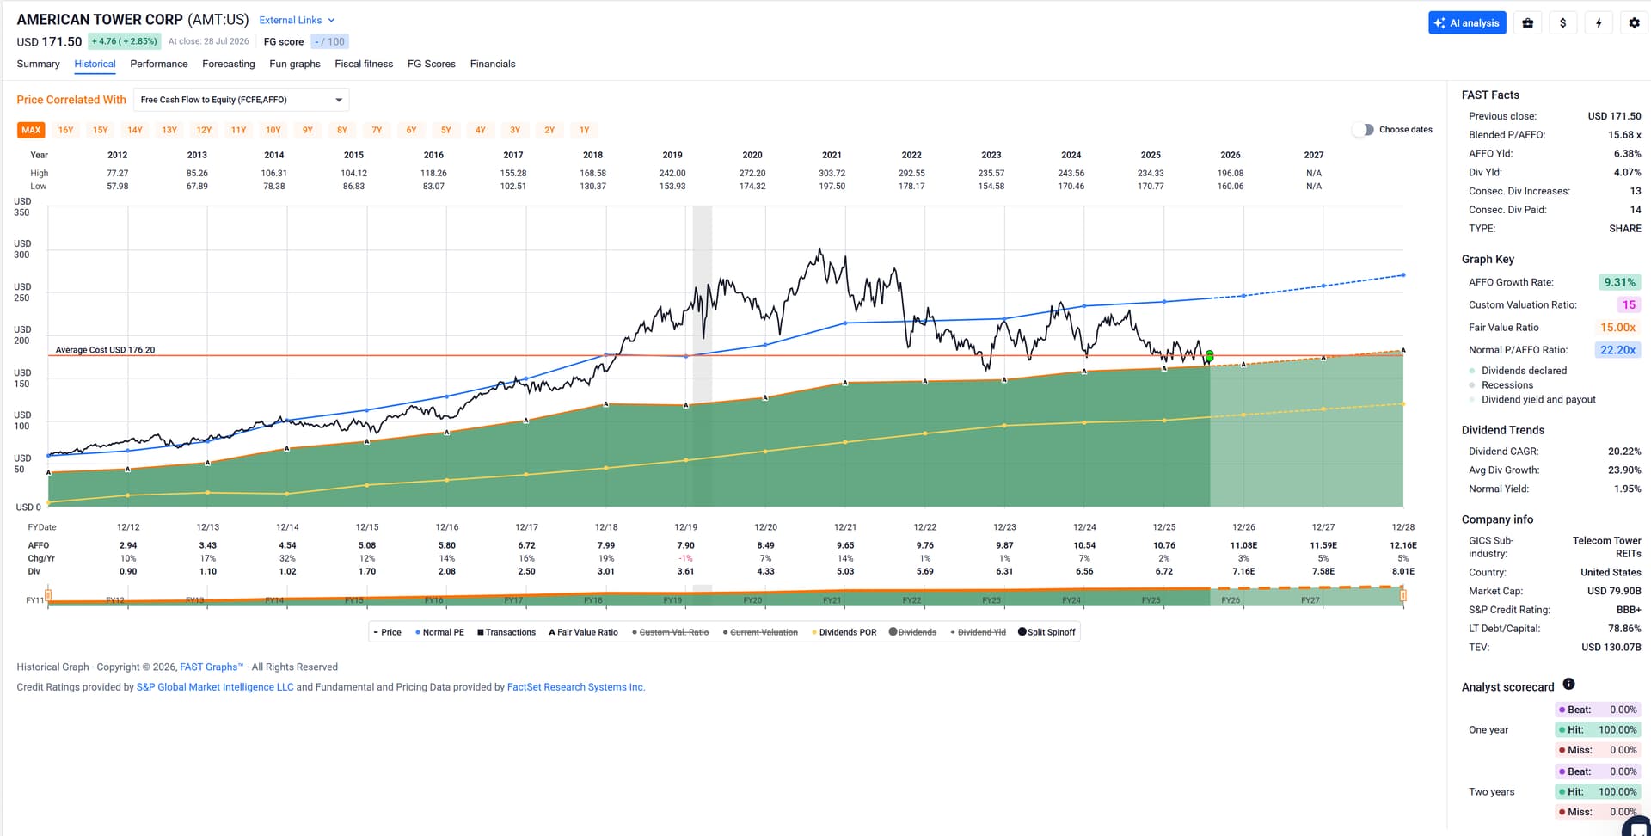The width and height of the screenshot is (1651, 836).
Task: Open the Performance tab
Action: 159,64
